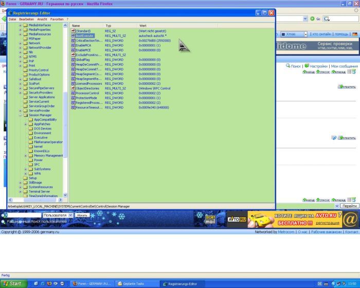Viewport: 360px width, 288px height.
Task: Click the German flag language icon
Action: (354, 34)
